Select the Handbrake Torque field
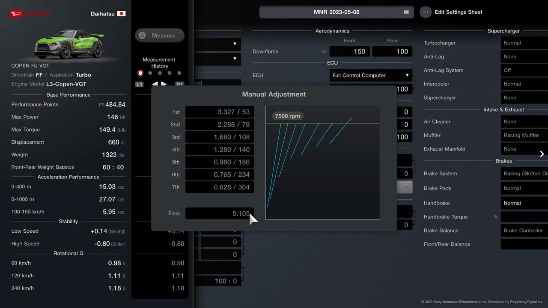Viewport: 548px width, 308px height. [x=524, y=217]
